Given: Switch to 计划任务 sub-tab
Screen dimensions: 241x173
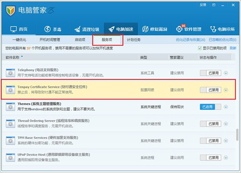Looking at the screenshot, I should pos(134,40).
